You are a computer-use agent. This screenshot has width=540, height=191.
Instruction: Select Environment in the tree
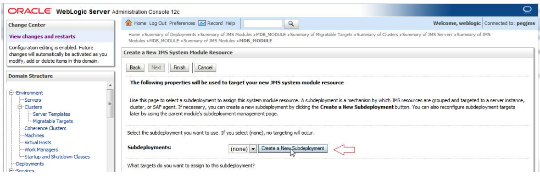tap(29, 93)
